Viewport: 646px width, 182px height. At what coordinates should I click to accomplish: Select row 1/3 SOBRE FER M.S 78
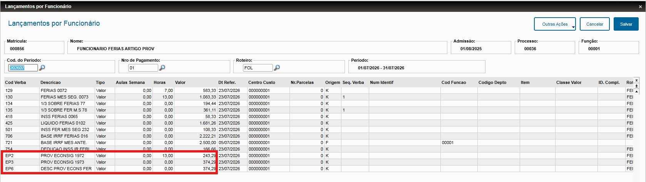coord(319,110)
